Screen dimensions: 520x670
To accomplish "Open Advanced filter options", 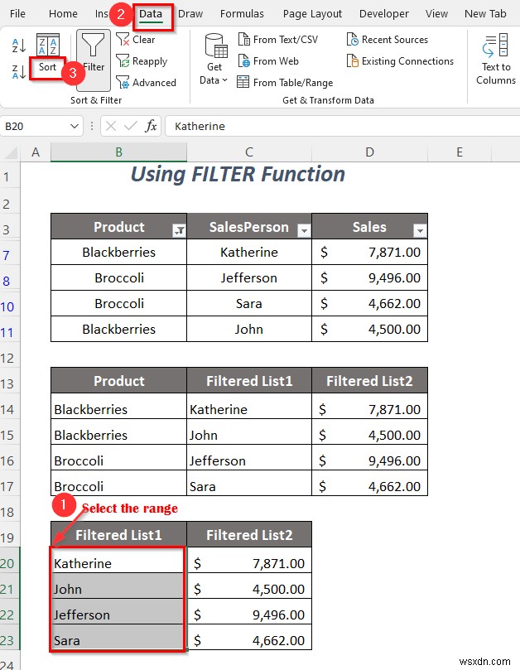I will tap(146, 83).
